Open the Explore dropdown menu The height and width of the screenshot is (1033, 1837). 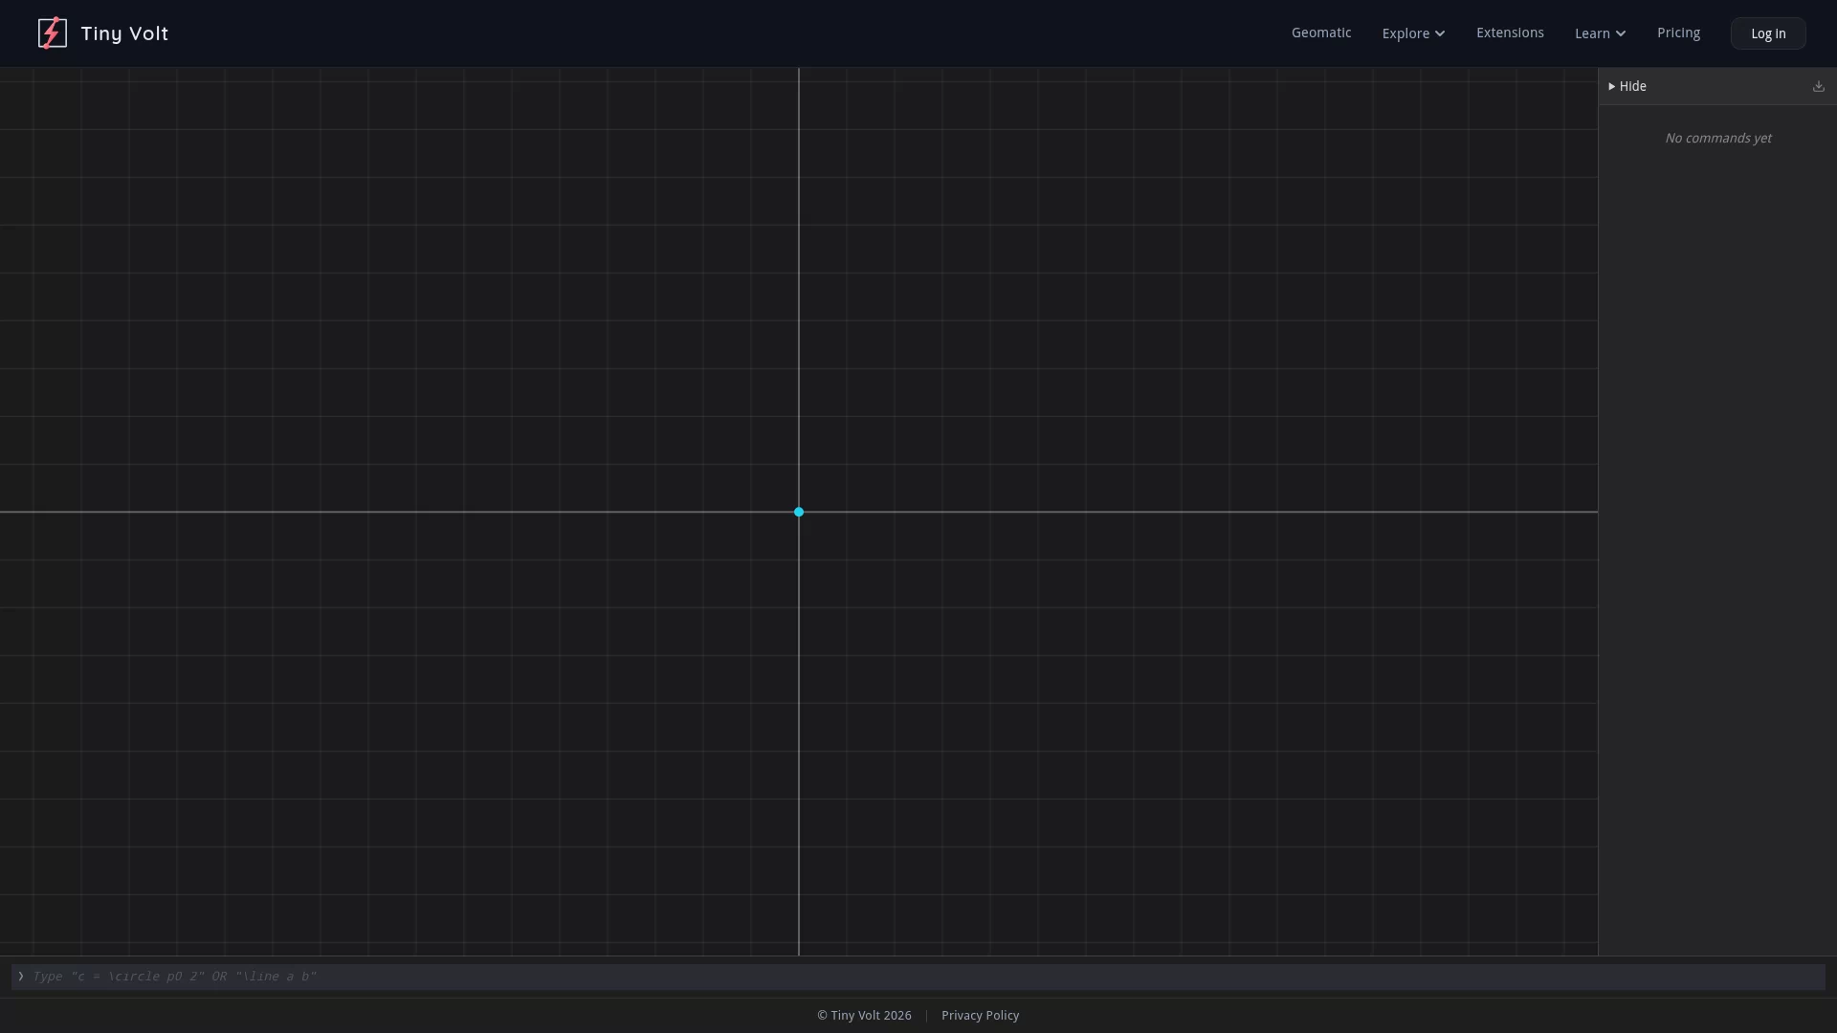click(x=1413, y=33)
